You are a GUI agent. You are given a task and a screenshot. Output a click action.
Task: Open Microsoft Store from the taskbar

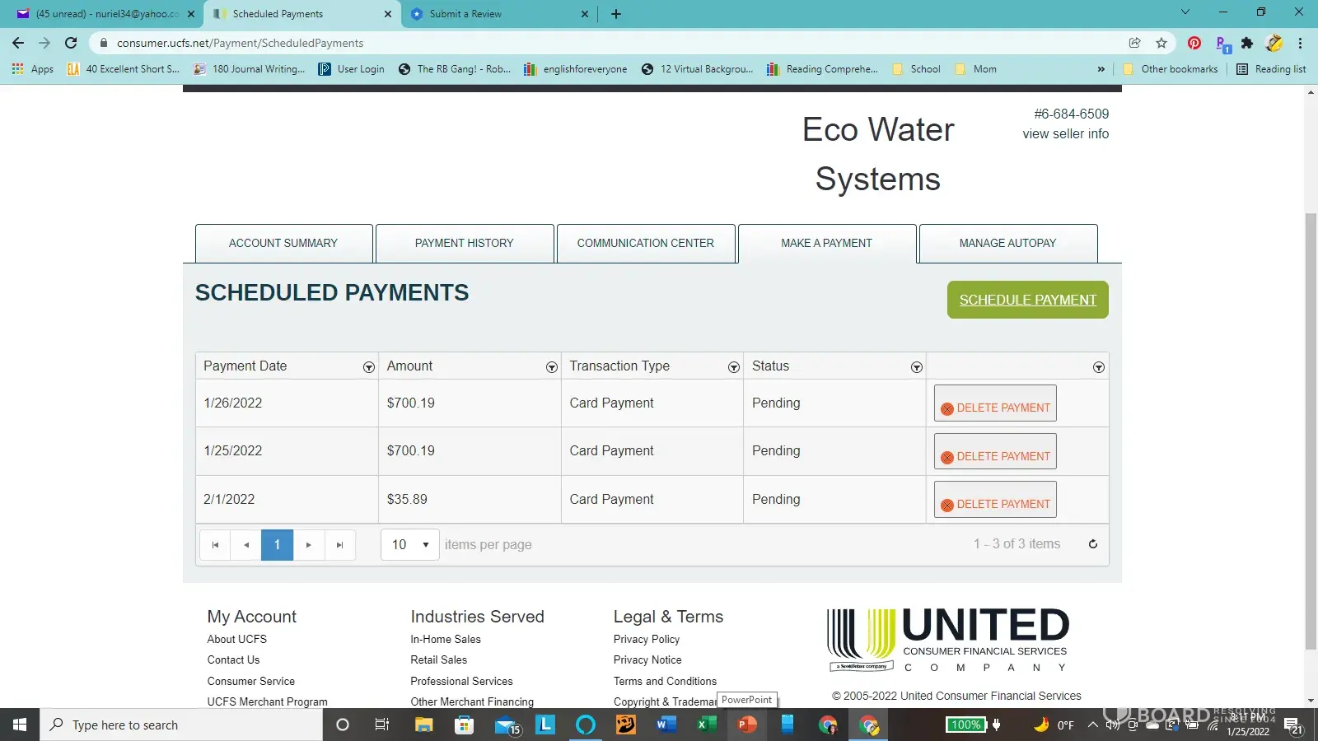click(x=465, y=725)
